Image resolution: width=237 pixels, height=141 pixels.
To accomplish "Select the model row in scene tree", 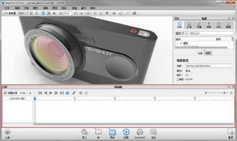I will tap(203, 43).
